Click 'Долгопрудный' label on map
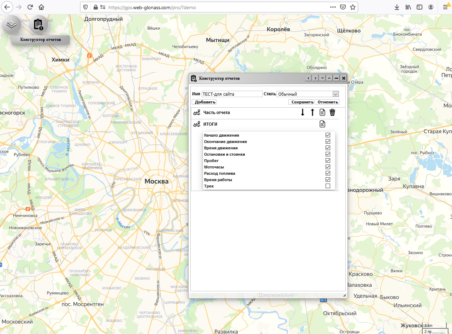Screen dimensions: 452x334 tap(103, 19)
